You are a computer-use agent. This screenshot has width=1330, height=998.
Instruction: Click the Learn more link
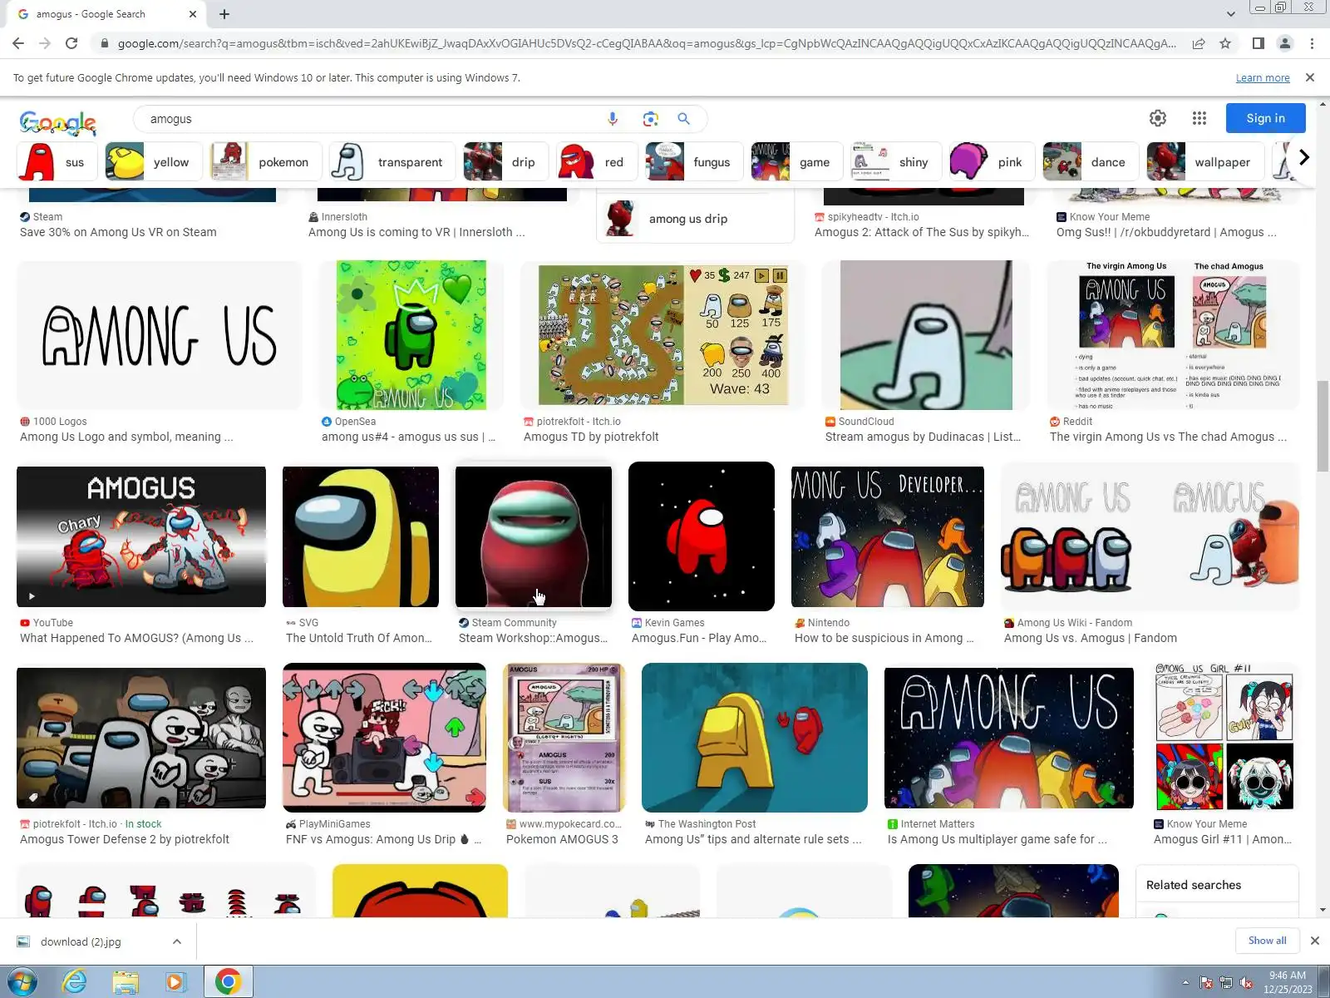tap(1263, 78)
